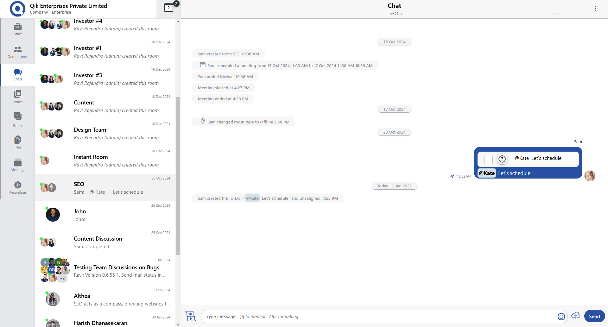Open the calendar switcher with badge 2
The image size is (608, 327).
coord(168,8)
